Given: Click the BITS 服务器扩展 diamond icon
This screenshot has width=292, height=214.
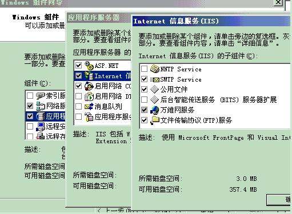Looking at the screenshot, I should pyautogui.click(x=154, y=99).
